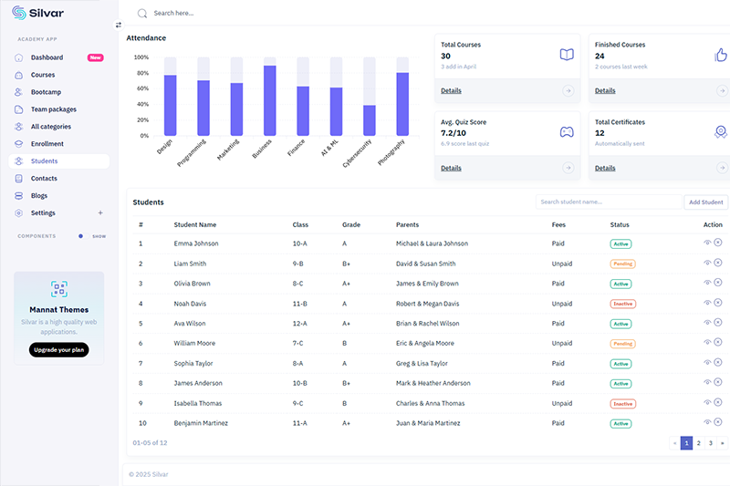Click the Total Certificates award icon

[721, 132]
